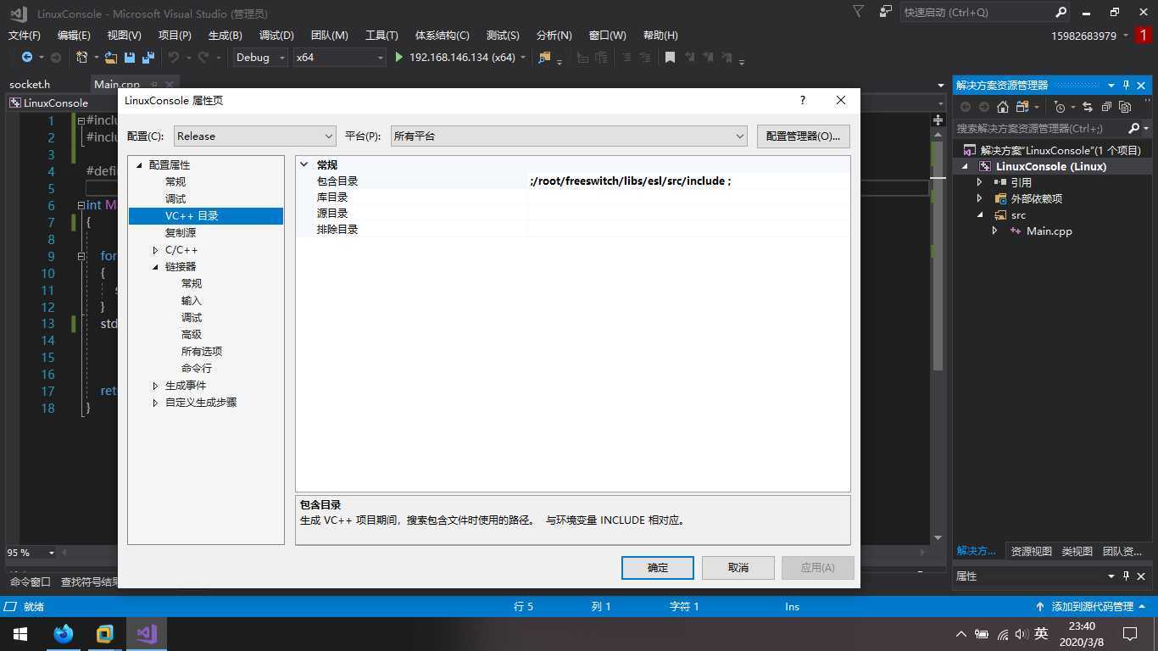Click the 库目录 property row
The width and height of the screenshot is (1158, 651).
(572, 197)
